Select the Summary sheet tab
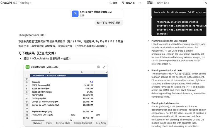The width and height of the screenshot is (209, 128). pyautogui.click(x=38, y=123)
